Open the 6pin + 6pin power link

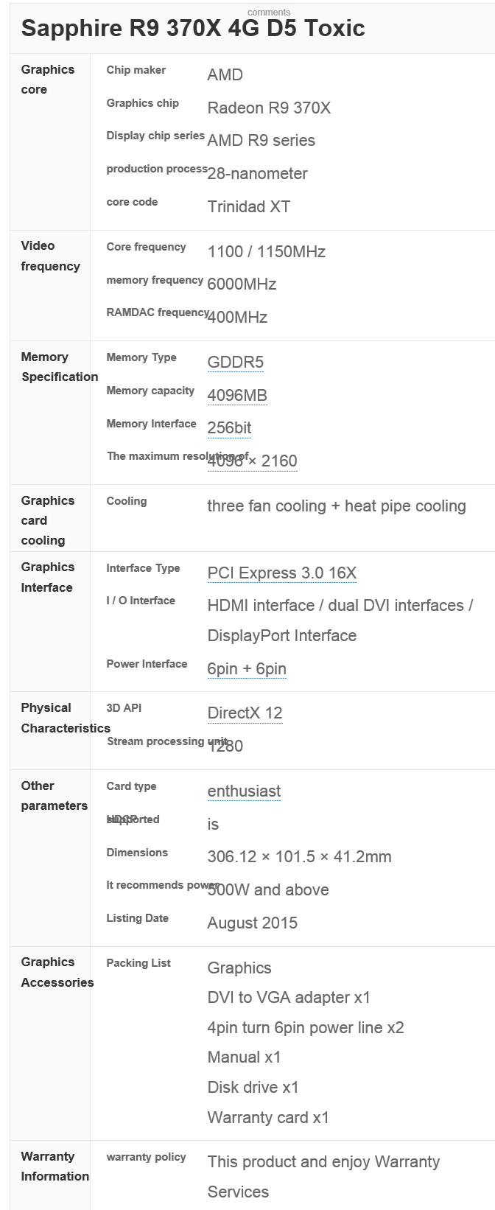pyautogui.click(x=246, y=668)
